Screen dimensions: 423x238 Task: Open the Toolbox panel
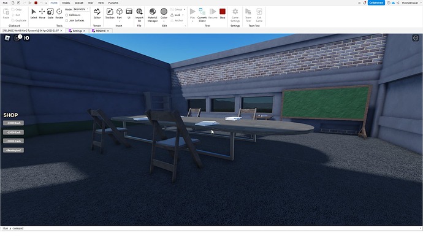[110, 13]
